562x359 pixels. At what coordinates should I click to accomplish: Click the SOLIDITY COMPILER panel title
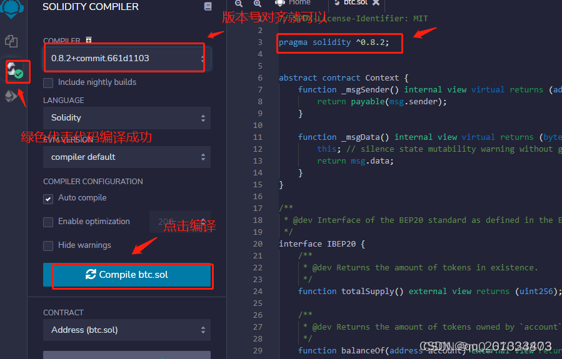(x=90, y=6)
